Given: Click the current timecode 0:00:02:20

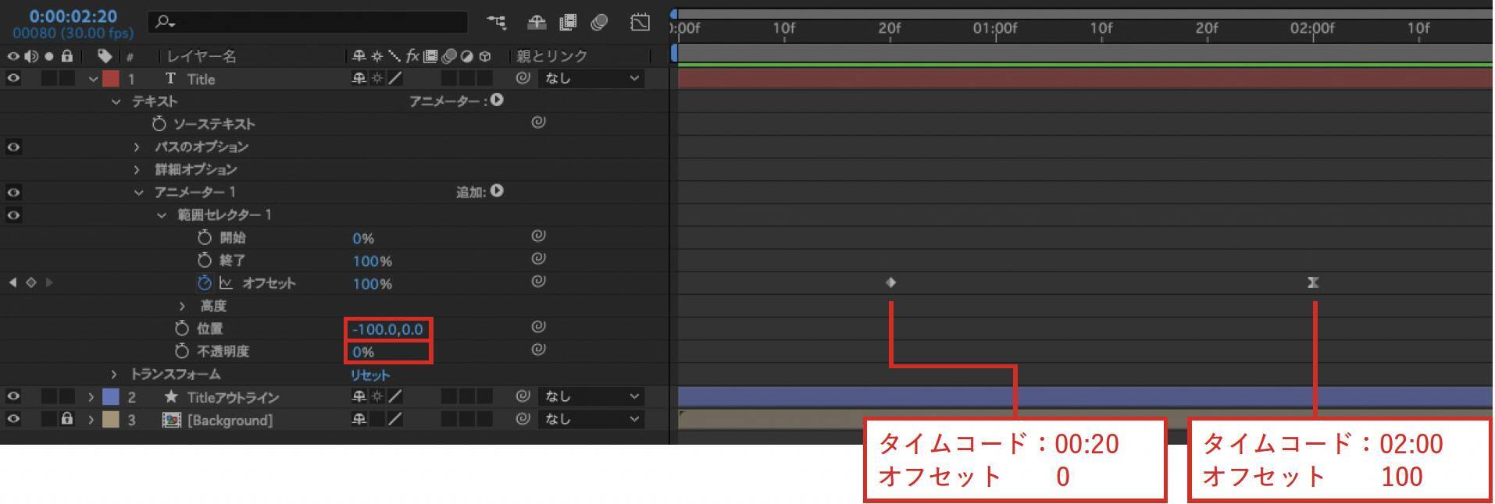Looking at the screenshot, I should [73, 16].
